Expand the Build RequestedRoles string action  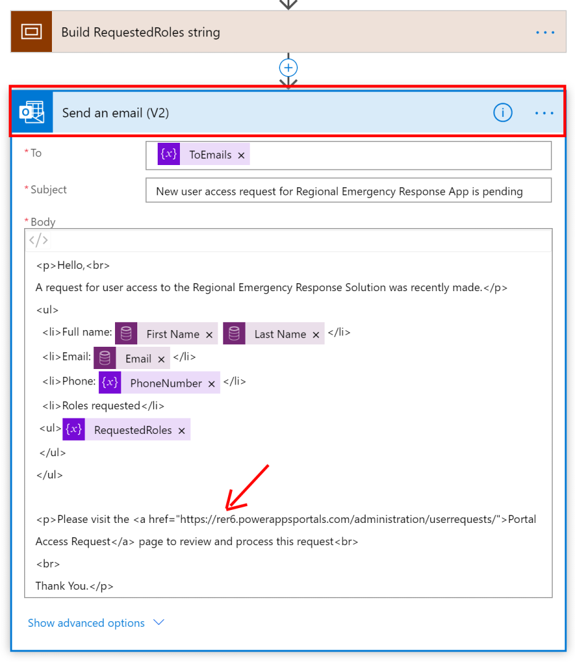[x=288, y=32]
